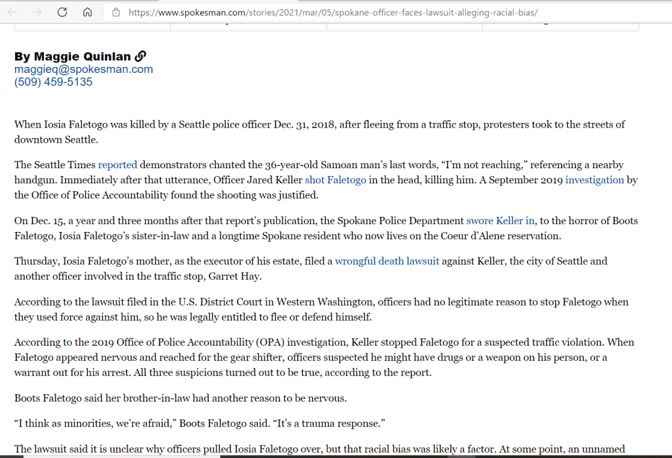
Task: Click the browser back arrow
Action: point(12,12)
